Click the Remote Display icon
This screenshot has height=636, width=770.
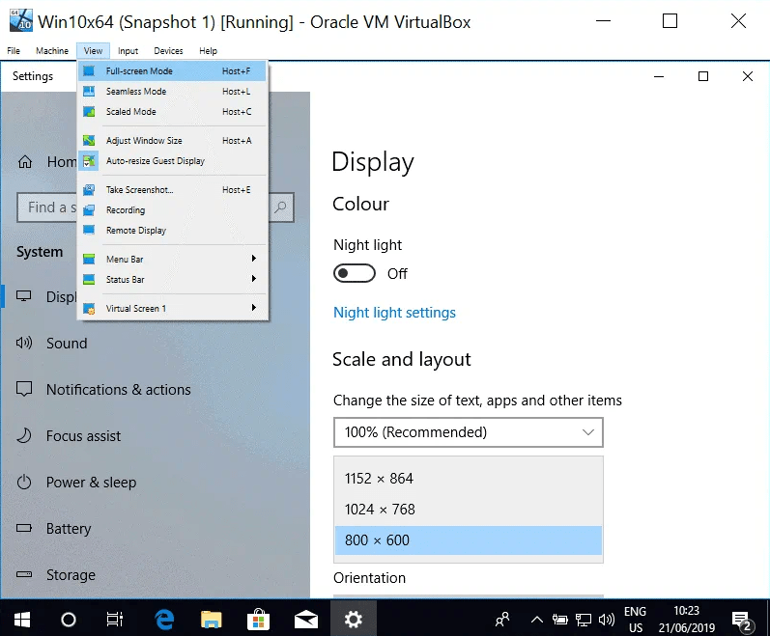coord(89,231)
